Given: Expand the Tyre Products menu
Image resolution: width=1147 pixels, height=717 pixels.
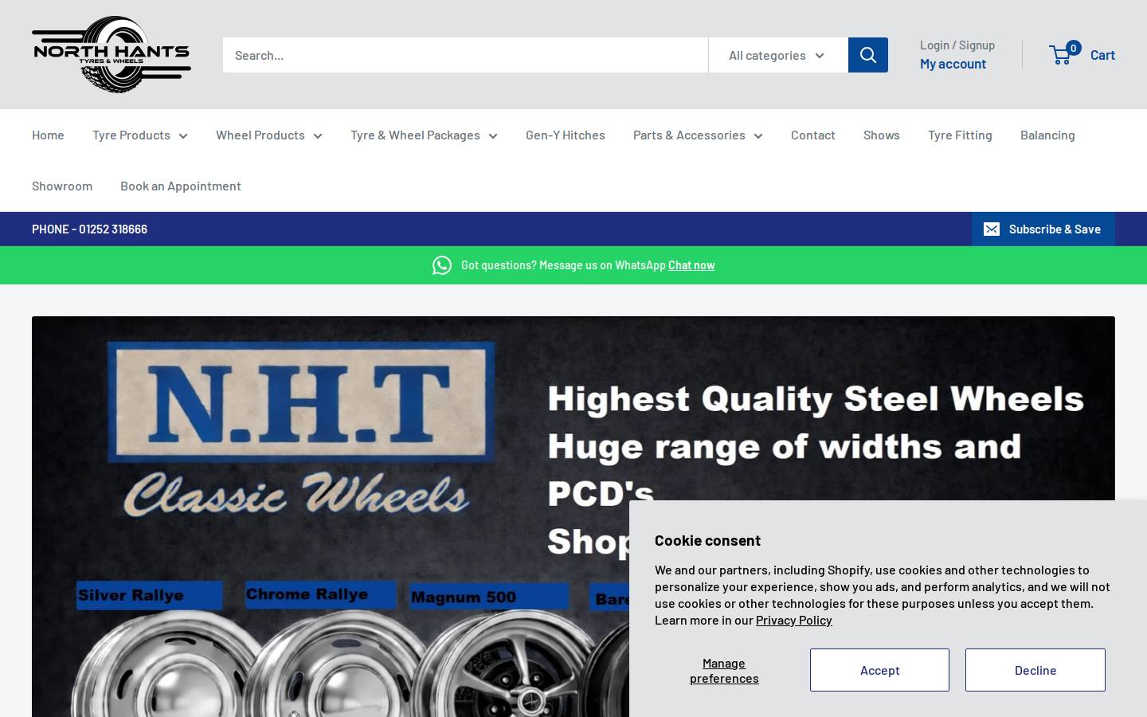Looking at the screenshot, I should tap(140, 135).
